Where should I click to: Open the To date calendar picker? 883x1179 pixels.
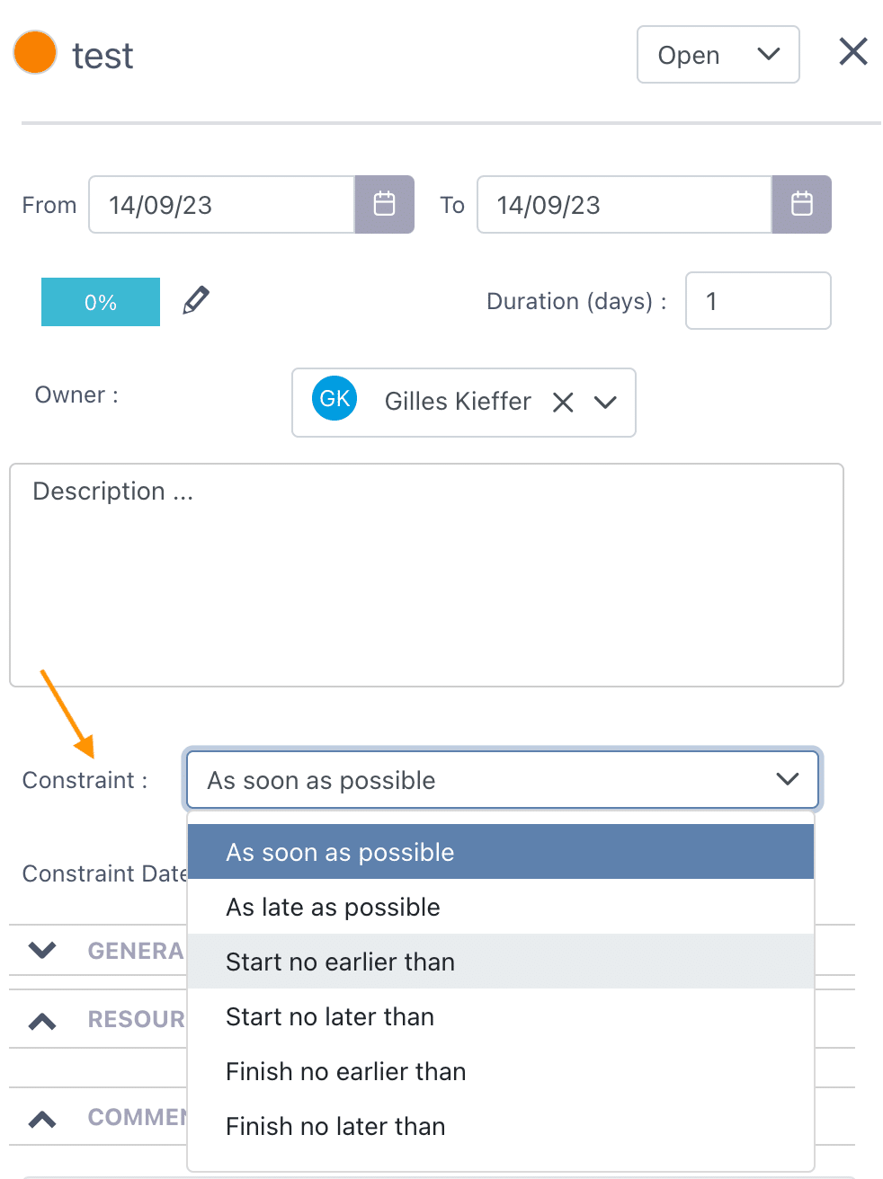[801, 205]
